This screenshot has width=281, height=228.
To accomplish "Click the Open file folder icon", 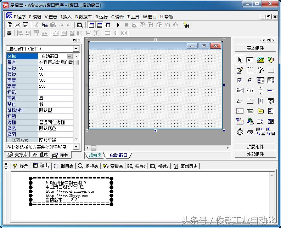I will 18,25.
